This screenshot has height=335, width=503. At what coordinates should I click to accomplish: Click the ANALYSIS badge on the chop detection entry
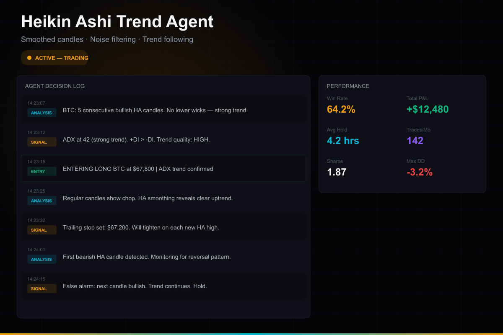coord(41,201)
